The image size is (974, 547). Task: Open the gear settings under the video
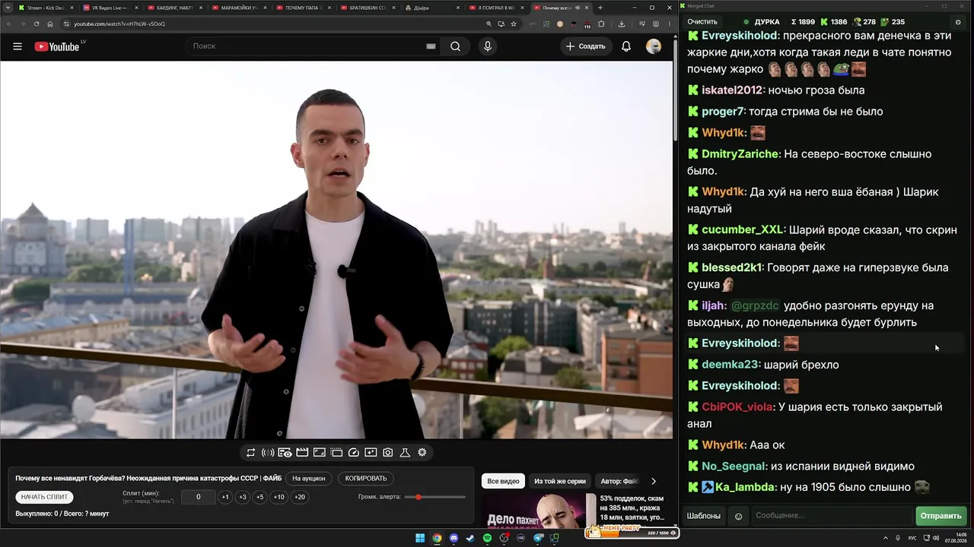click(422, 453)
